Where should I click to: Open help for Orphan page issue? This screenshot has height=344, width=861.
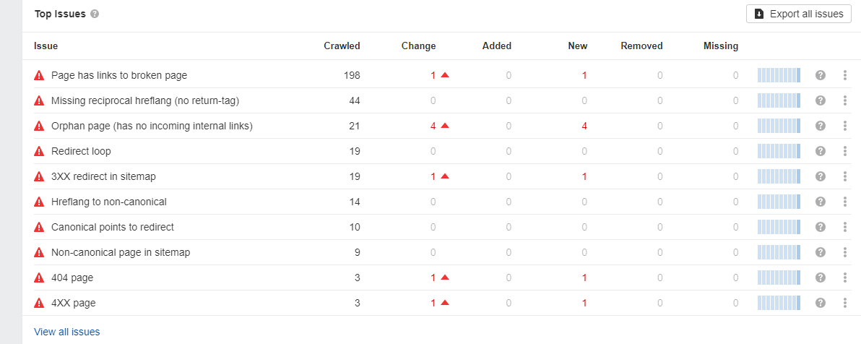821,126
